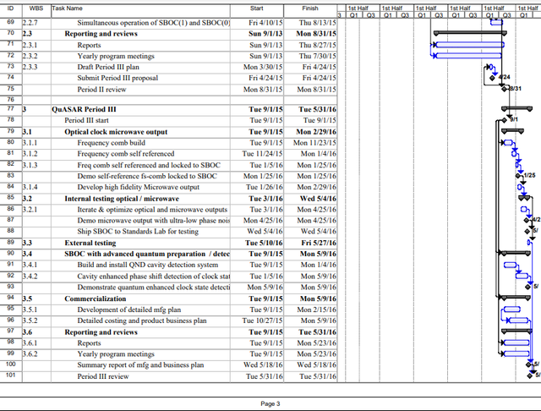Click the 1/25 milestone diamond in Gantt chart
Viewport: 541px width, 411px height.
point(518,176)
